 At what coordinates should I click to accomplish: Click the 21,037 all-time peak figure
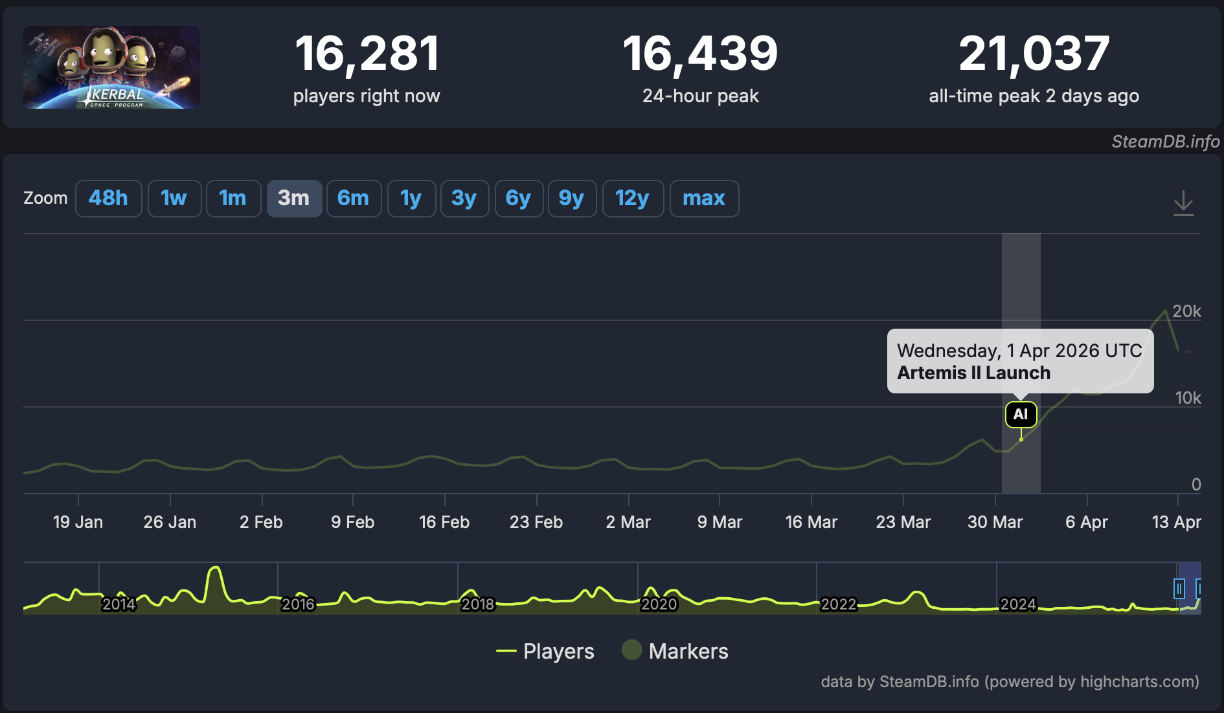1034,54
